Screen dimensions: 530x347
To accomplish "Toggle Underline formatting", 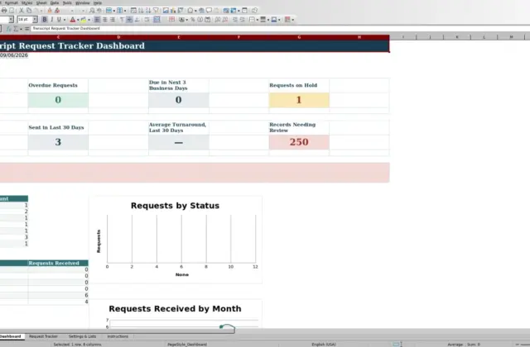I will pos(59,19).
